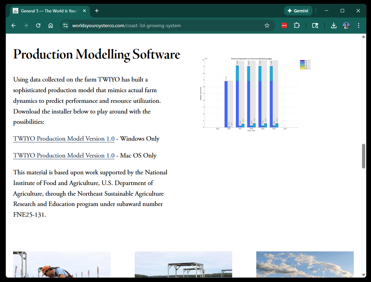371x282 pixels.
Task: Open the search tabs icon in toolbar
Action: point(315,25)
